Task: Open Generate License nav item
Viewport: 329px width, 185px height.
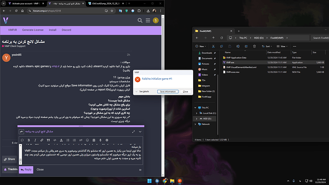Action: click(x=33, y=30)
